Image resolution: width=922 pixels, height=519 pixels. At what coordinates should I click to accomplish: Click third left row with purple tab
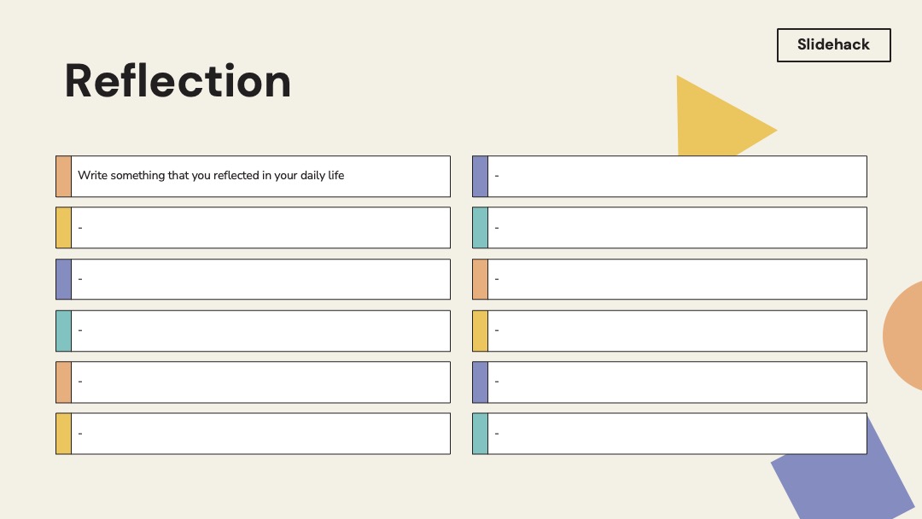[253, 279]
